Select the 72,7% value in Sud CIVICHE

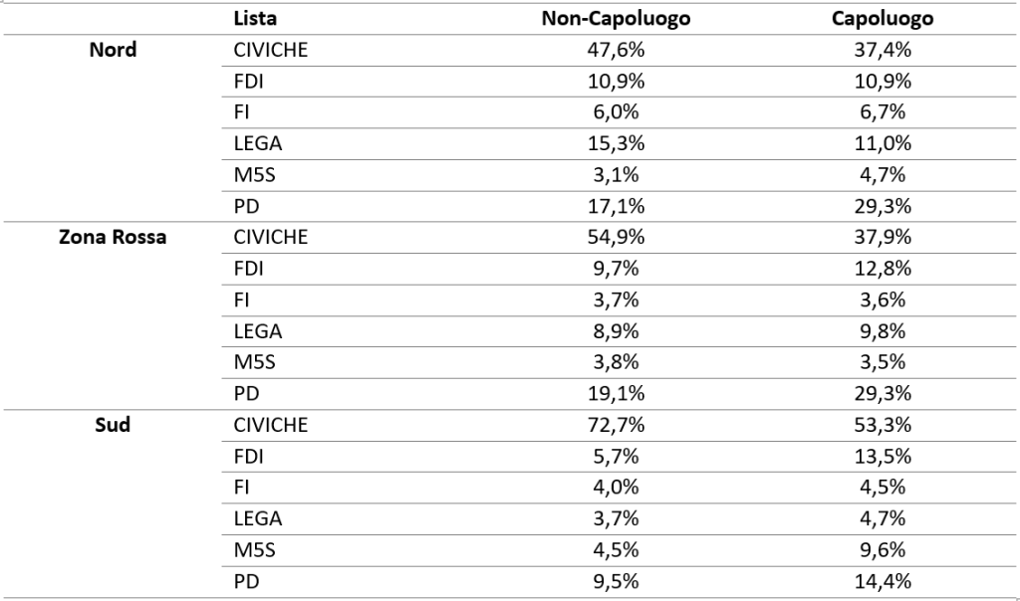(x=616, y=425)
